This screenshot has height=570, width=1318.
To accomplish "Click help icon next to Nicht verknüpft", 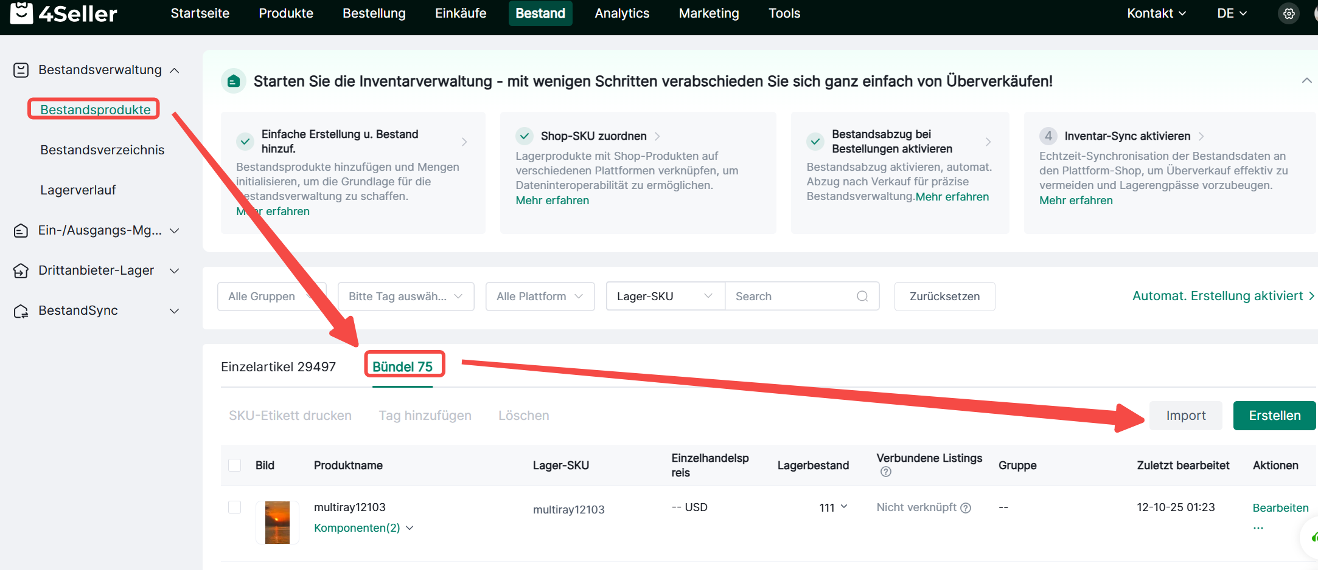I will click(x=966, y=508).
